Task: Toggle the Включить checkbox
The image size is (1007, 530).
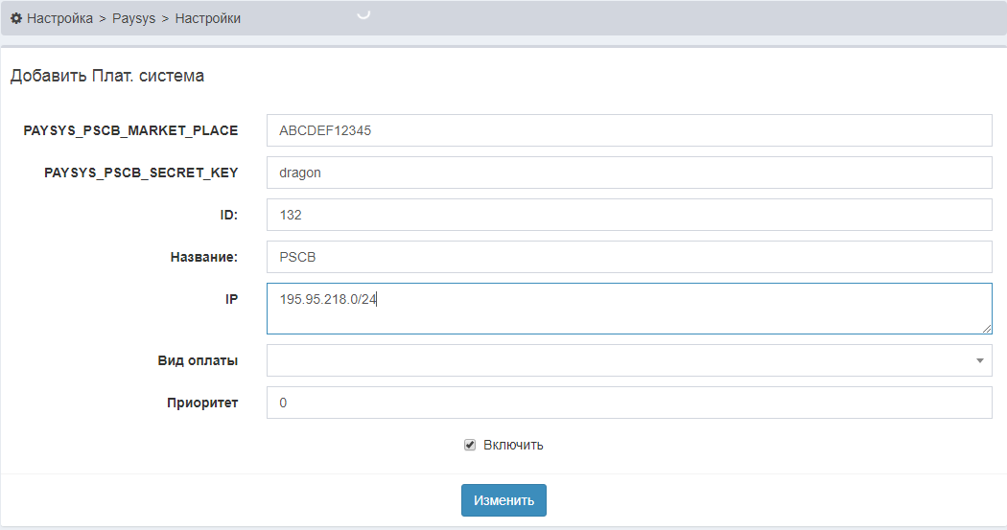Action: click(x=470, y=445)
